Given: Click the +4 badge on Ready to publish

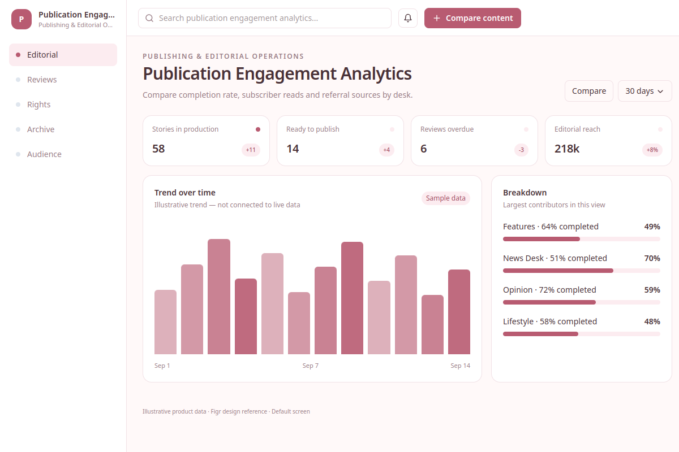Looking at the screenshot, I should pyautogui.click(x=386, y=150).
